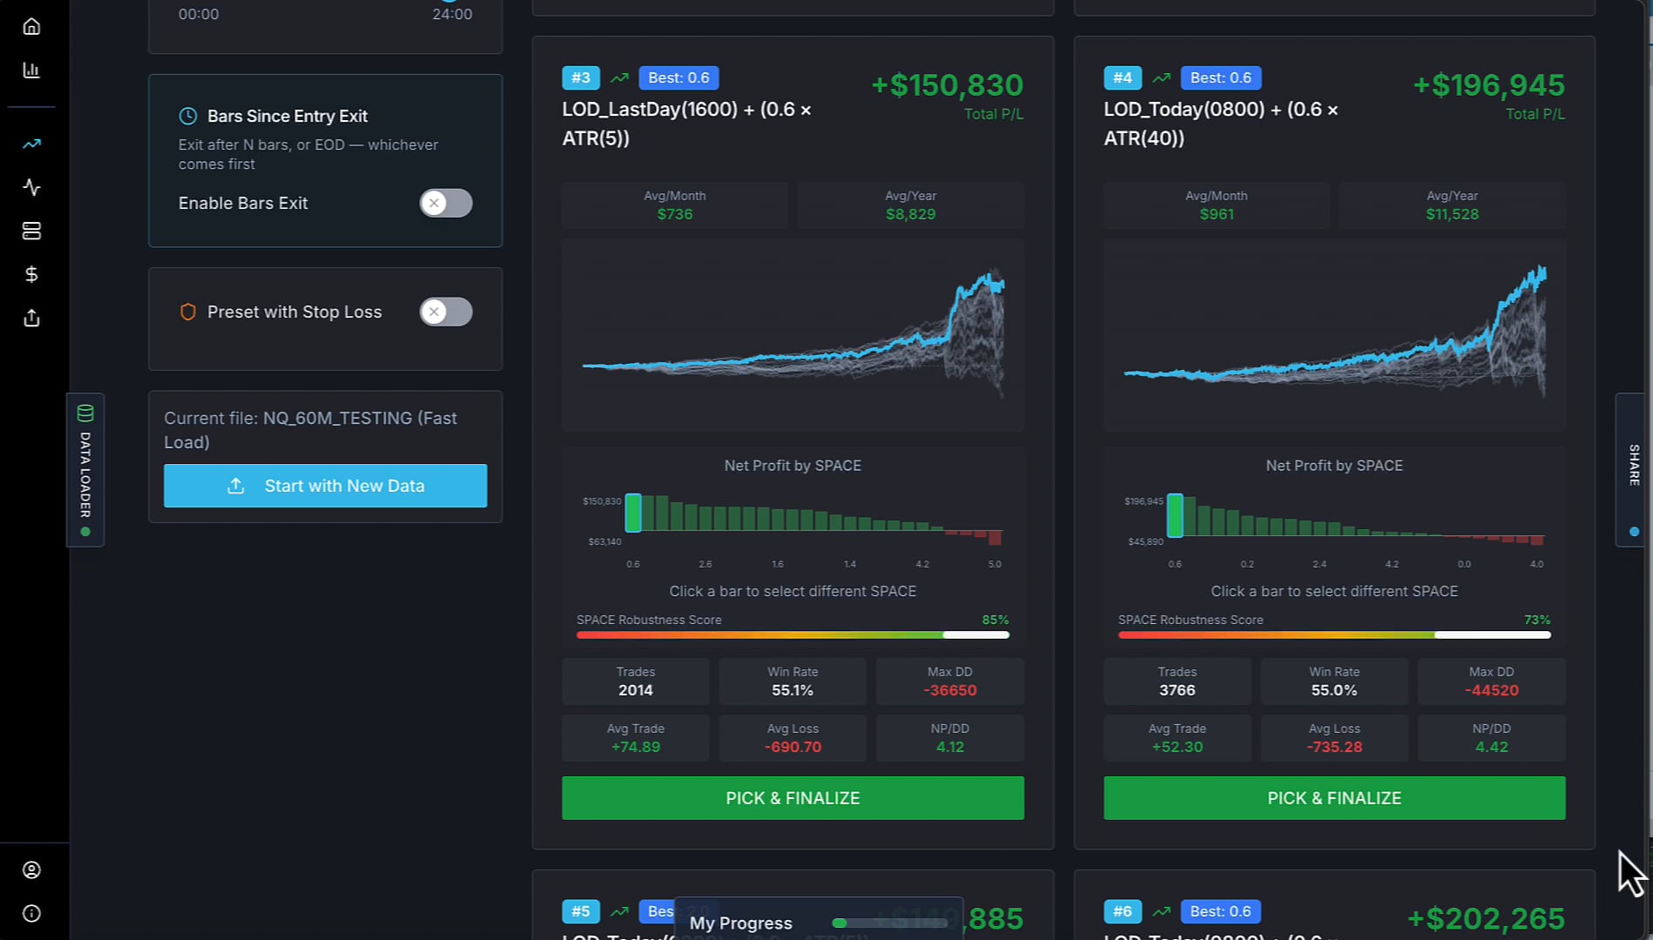Screen dimensions: 1653x940
Task: Select the trending-line strategies icon
Action: [x=31, y=143]
